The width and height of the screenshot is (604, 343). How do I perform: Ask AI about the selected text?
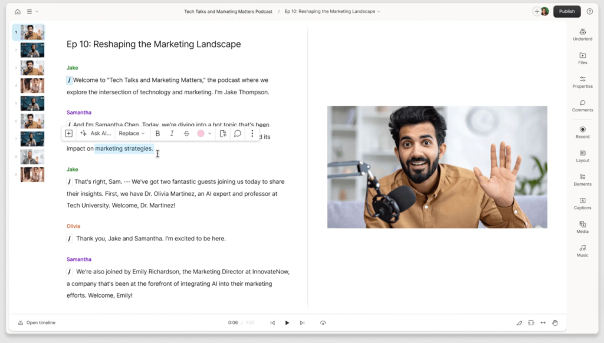click(x=96, y=134)
